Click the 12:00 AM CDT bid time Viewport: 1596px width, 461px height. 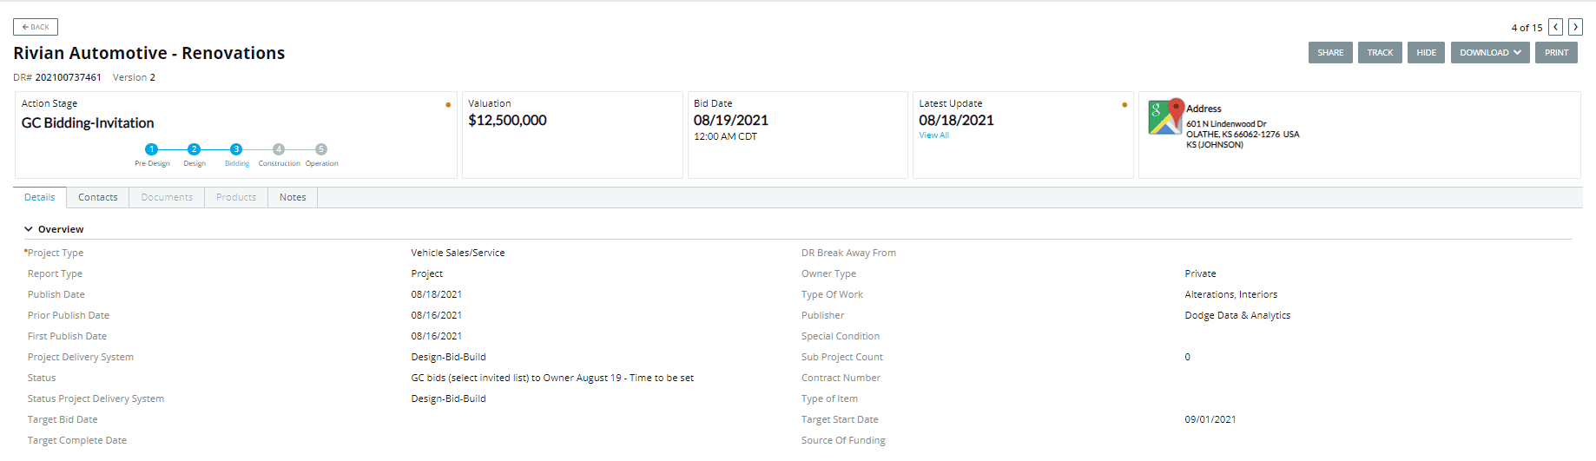[725, 136]
